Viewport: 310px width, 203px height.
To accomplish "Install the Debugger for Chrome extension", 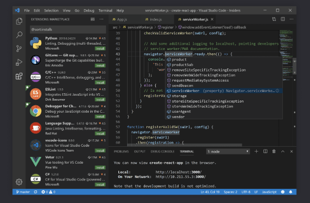I will click(x=100, y=117).
